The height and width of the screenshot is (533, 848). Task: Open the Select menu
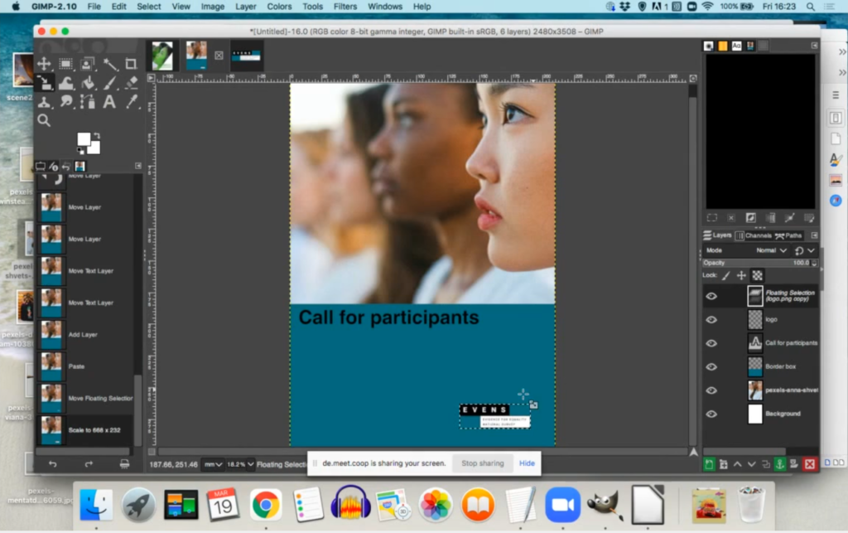[x=149, y=7]
